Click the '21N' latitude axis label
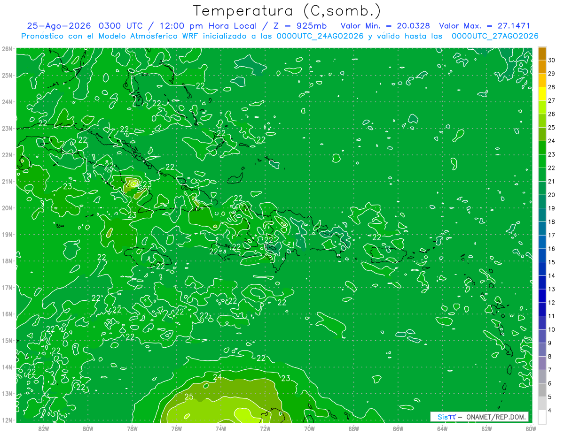The image size is (564, 435). click(7, 181)
